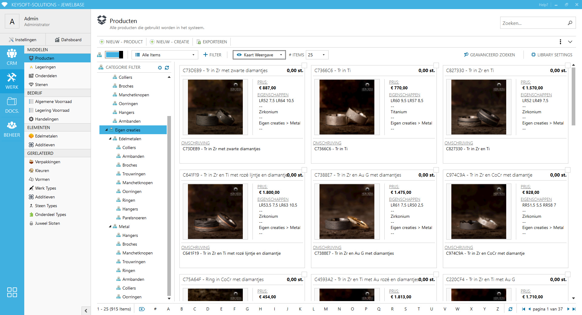Open the BEHEER management section
582x315 pixels.
click(12, 129)
